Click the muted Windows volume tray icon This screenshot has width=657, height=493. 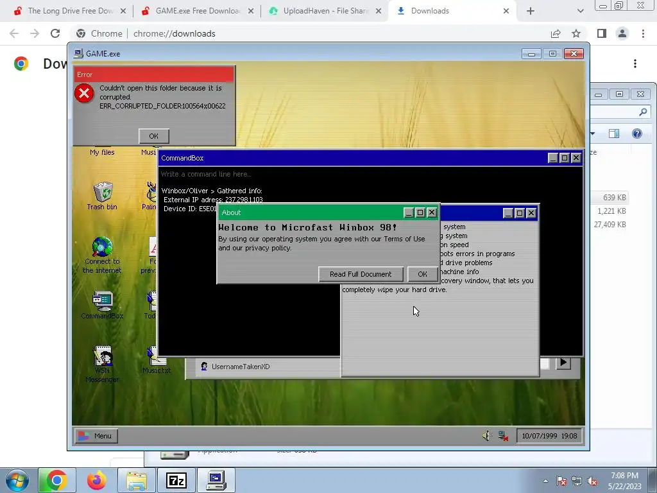(x=592, y=481)
